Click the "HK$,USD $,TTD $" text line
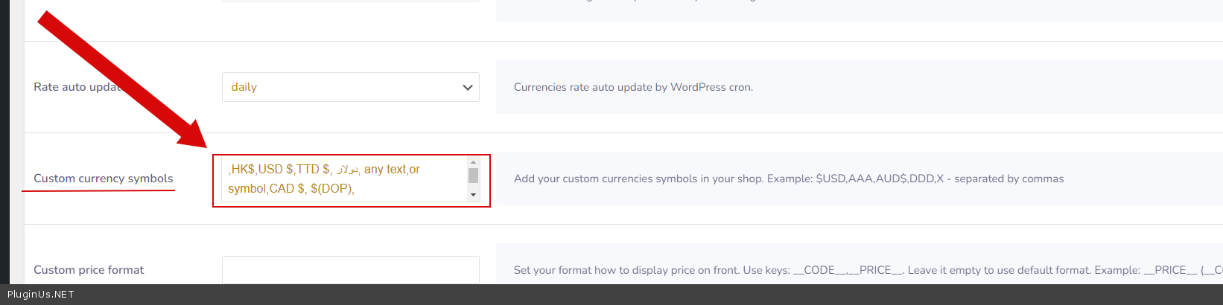Image resolution: width=1223 pixels, height=305 pixels. click(x=279, y=170)
